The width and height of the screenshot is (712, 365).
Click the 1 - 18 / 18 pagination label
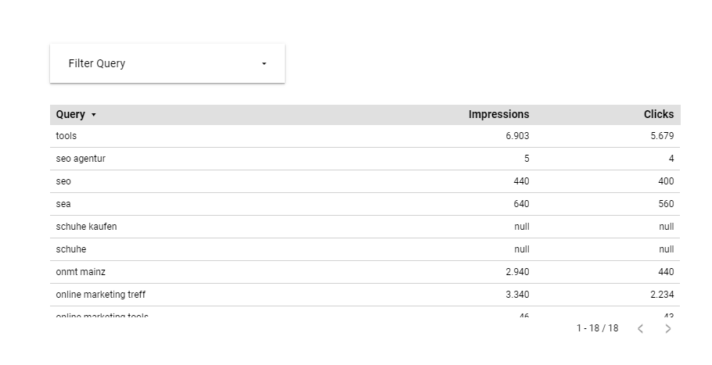[597, 328]
